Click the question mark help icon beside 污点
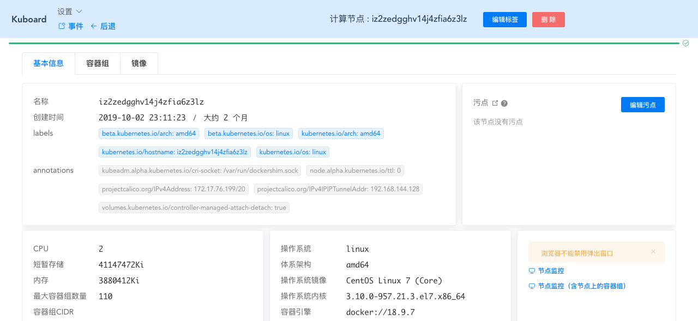 click(504, 102)
